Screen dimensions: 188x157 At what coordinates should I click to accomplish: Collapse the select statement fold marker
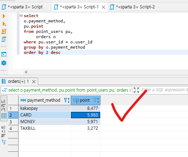[x=21, y=16]
